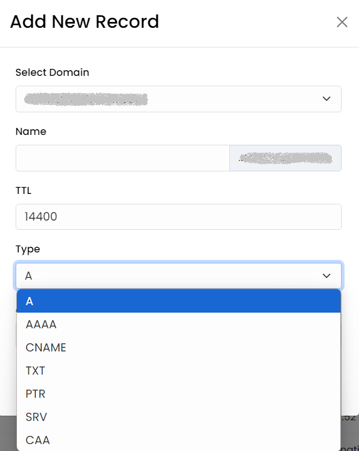Select the highlighted A record option
The image size is (359, 451).
coord(179,301)
